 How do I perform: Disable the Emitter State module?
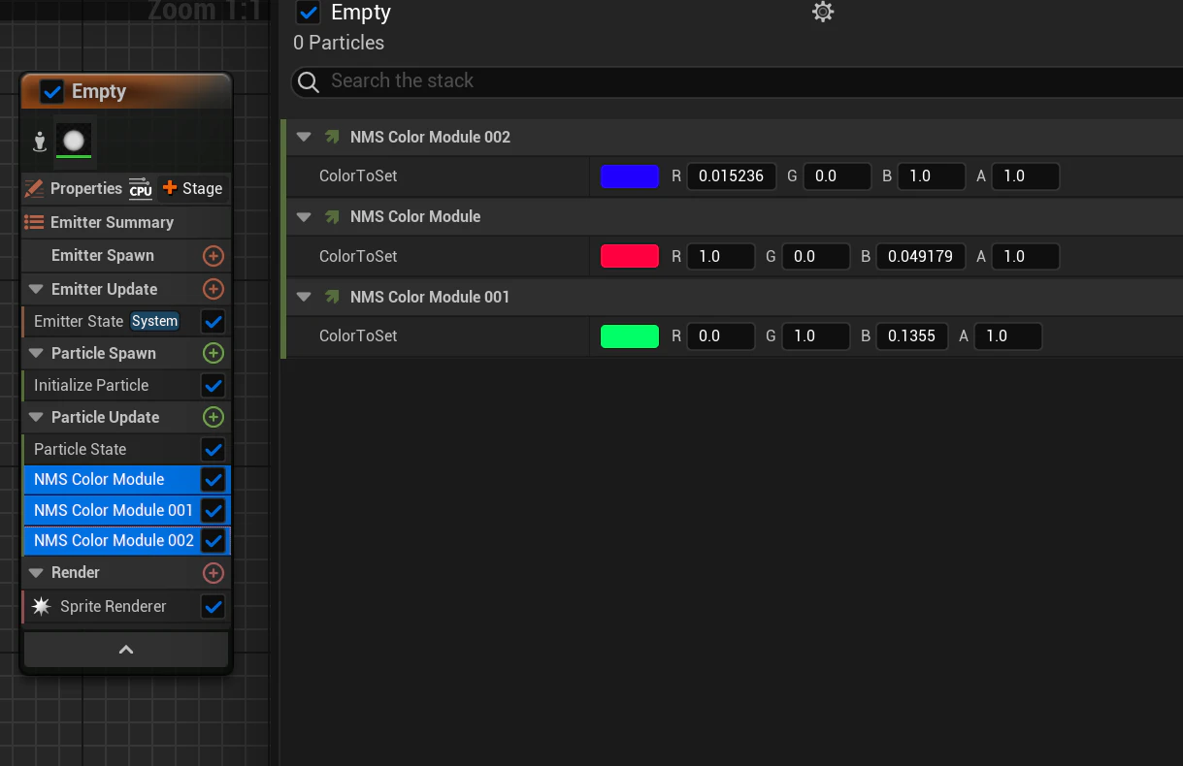point(214,321)
